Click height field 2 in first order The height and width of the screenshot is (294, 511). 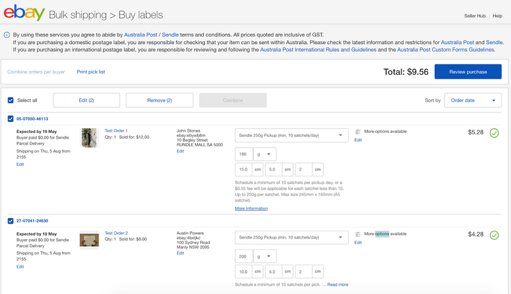(304, 169)
